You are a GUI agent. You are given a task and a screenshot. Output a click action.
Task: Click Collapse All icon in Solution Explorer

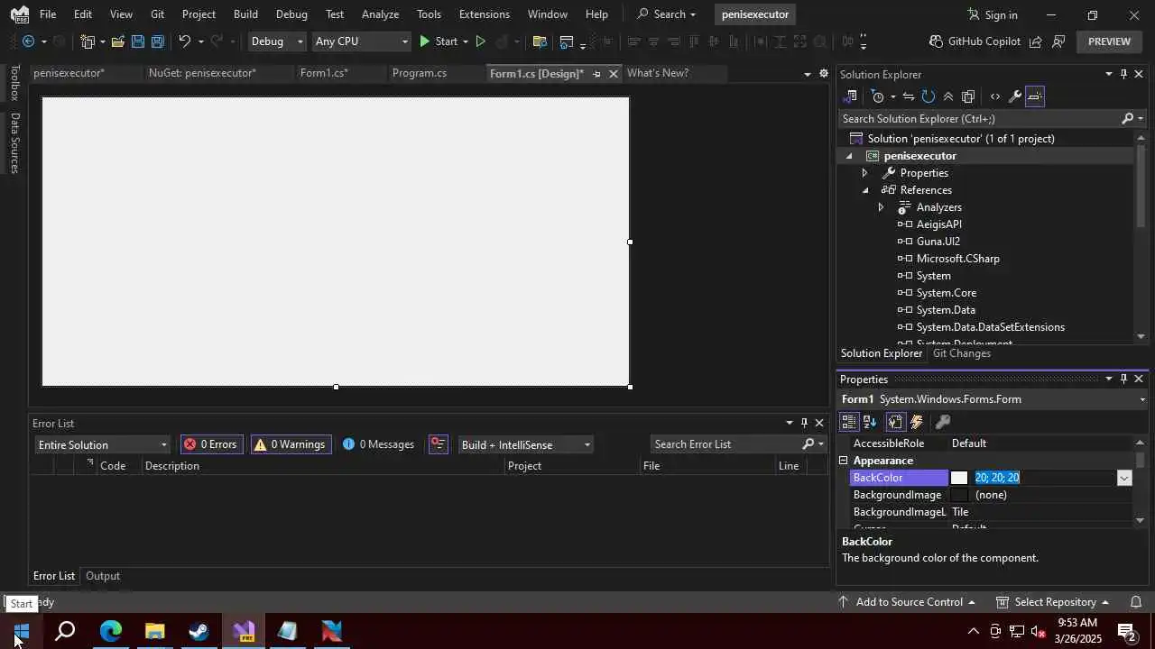pyautogui.click(x=948, y=96)
